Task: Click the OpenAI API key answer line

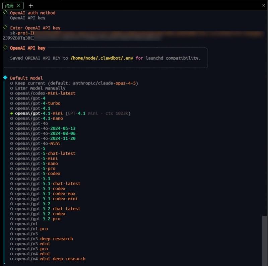Action: (28, 18)
